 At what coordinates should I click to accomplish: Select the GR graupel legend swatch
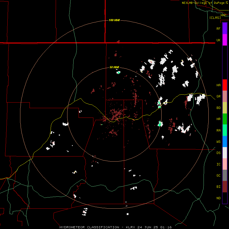225,96
